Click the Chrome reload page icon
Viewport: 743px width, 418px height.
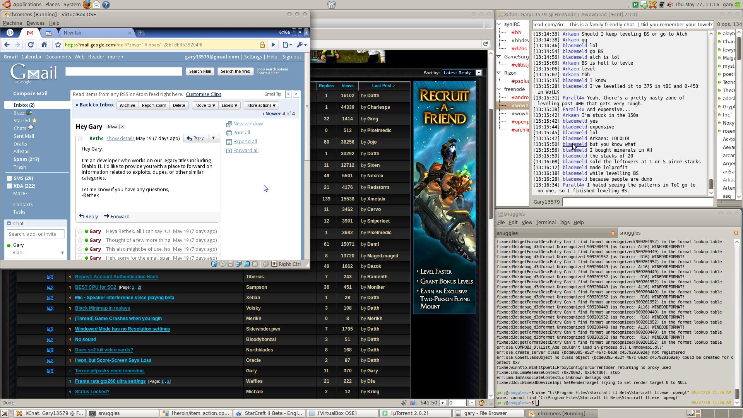coord(31,45)
